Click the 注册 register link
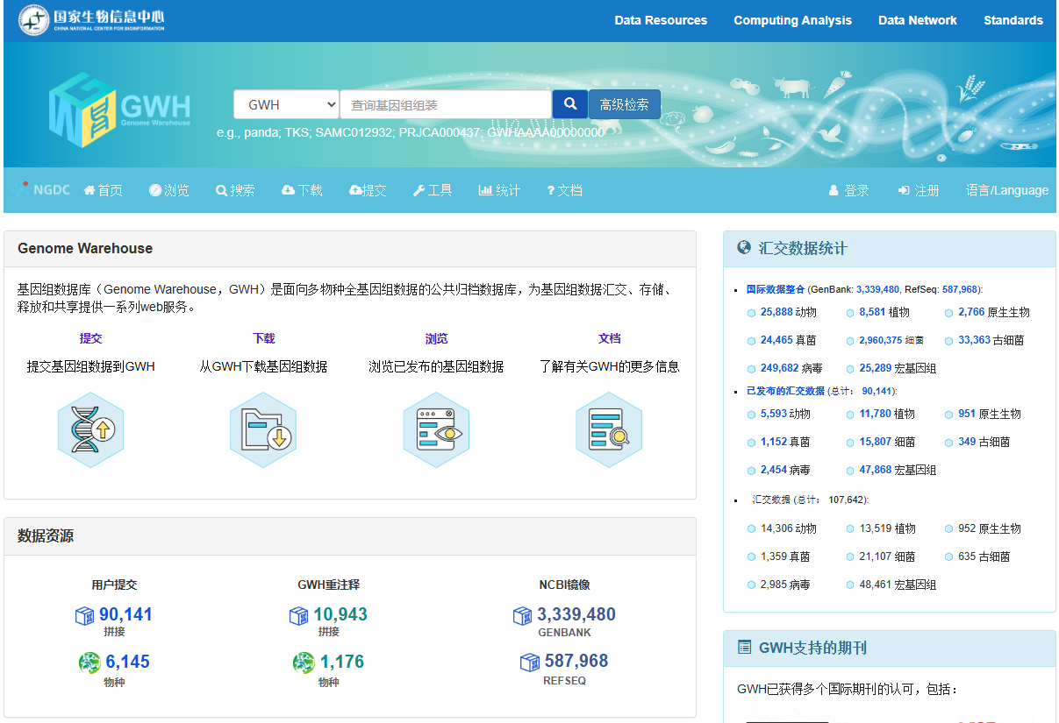 coord(919,190)
